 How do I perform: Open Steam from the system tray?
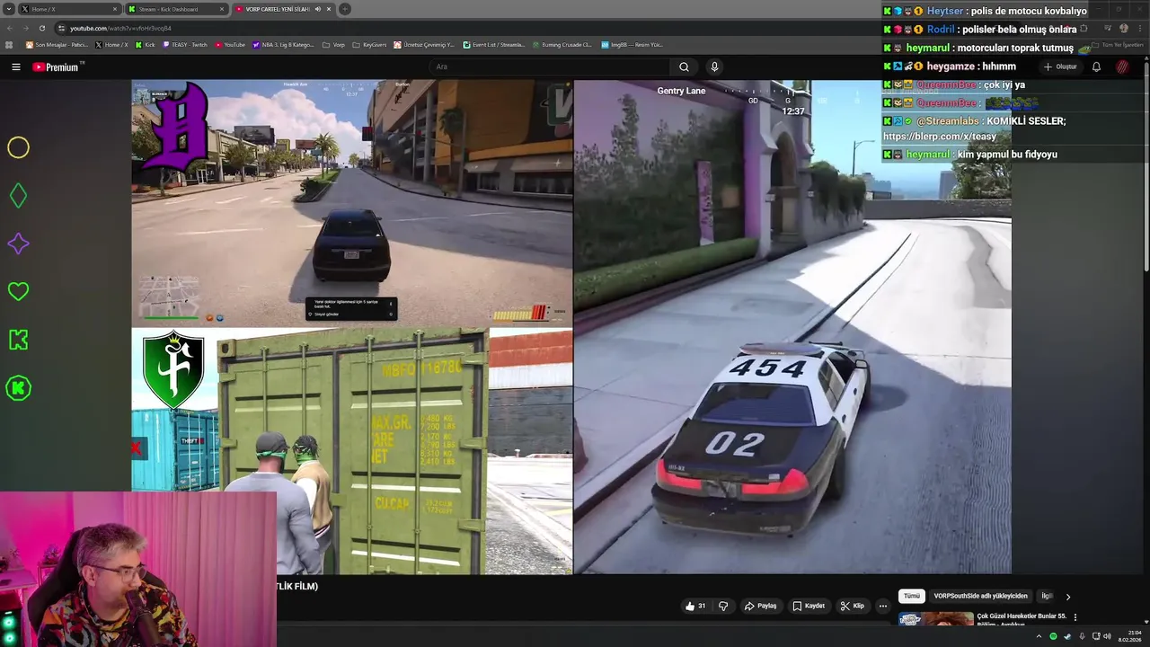click(1067, 636)
